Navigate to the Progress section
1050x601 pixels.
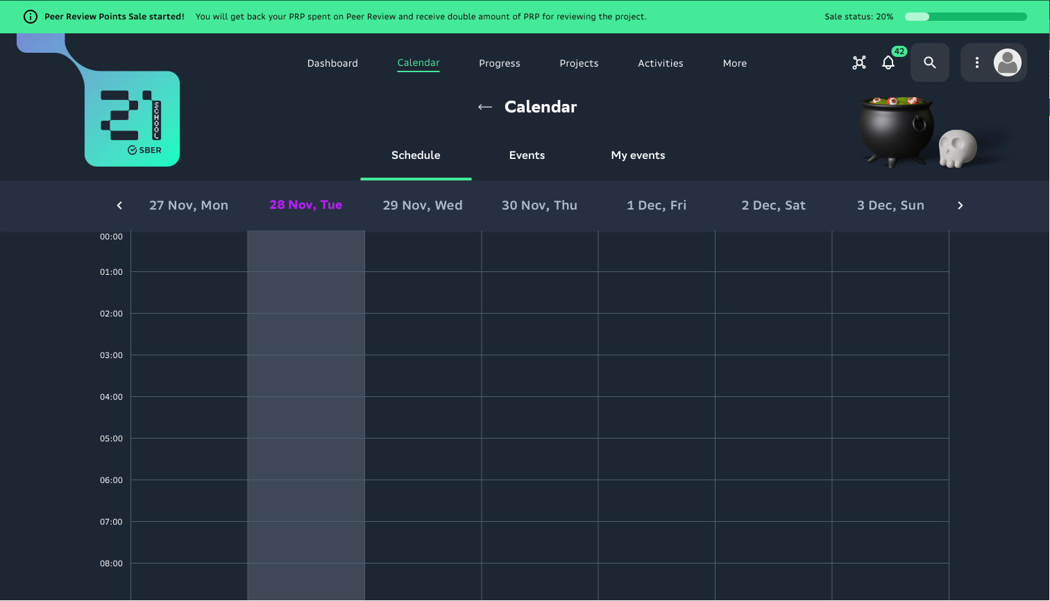(x=500, y=63)
